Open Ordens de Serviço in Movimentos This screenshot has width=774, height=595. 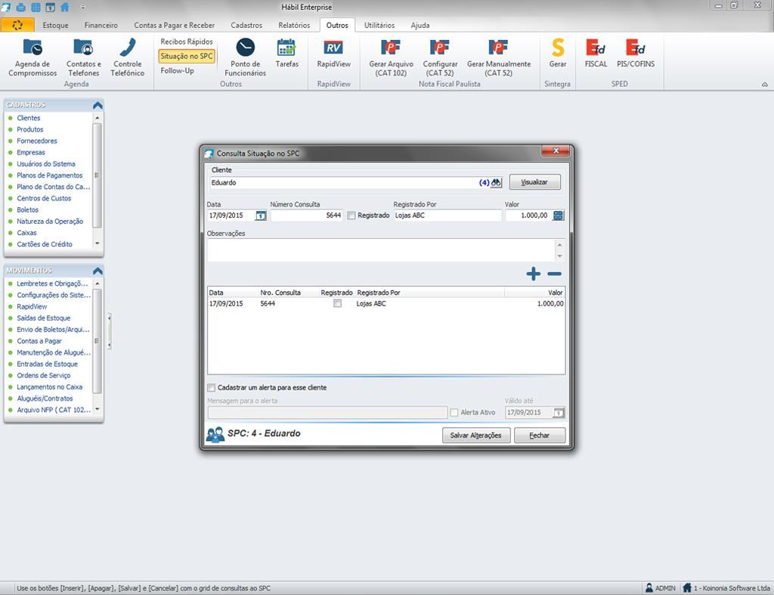coord(43,376)
